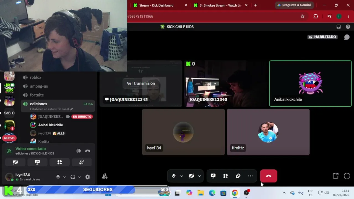Share screen from the voice panel
The image size is (354, 199).
point(37,162)
